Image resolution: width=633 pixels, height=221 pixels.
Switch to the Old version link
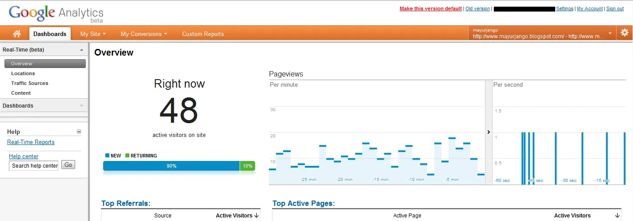coord(477,8)
